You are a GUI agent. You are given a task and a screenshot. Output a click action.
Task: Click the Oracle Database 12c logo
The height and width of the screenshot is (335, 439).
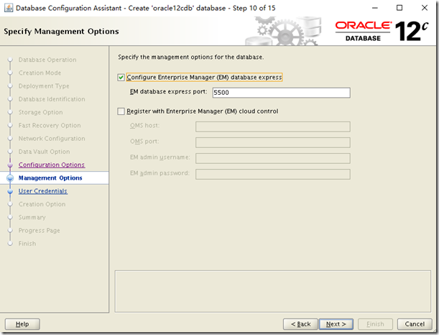click(x=382, y=31)
